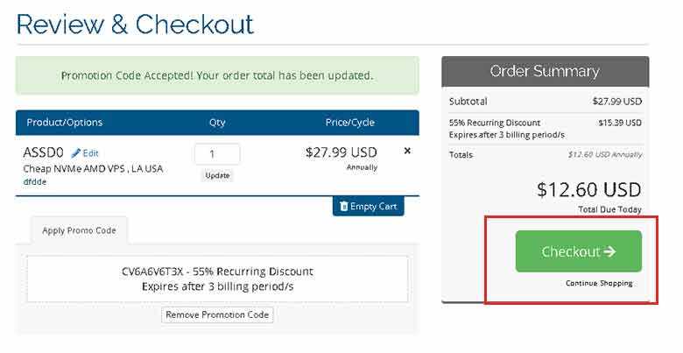Viewport: 683px width, 353px height.
Task: Open the Continue Shopping link
Action: 599,283
